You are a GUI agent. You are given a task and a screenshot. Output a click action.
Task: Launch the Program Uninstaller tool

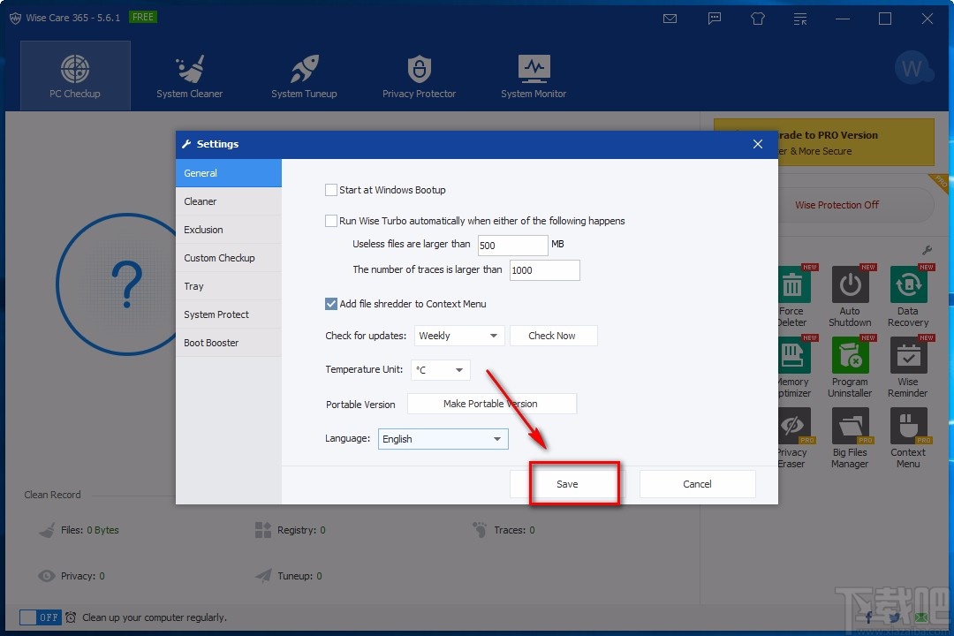[x=850, y=367]
